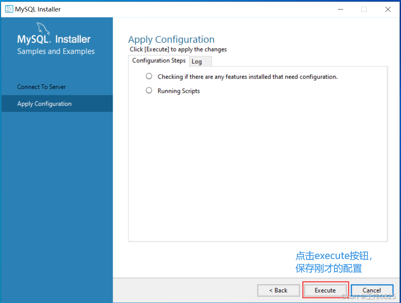Click 'Checking if there are any features' text
Image resolution: width=401 pixels, height=303 pixels.
pos(247,77)
